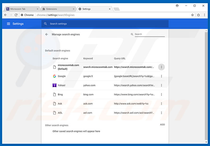The image size is (210, 146).
Task: Switch to the Extensions tab
Action: tap(58, 9)
